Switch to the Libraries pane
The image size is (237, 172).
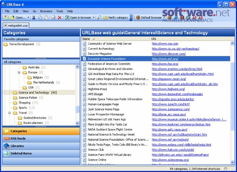coord(41,146)
